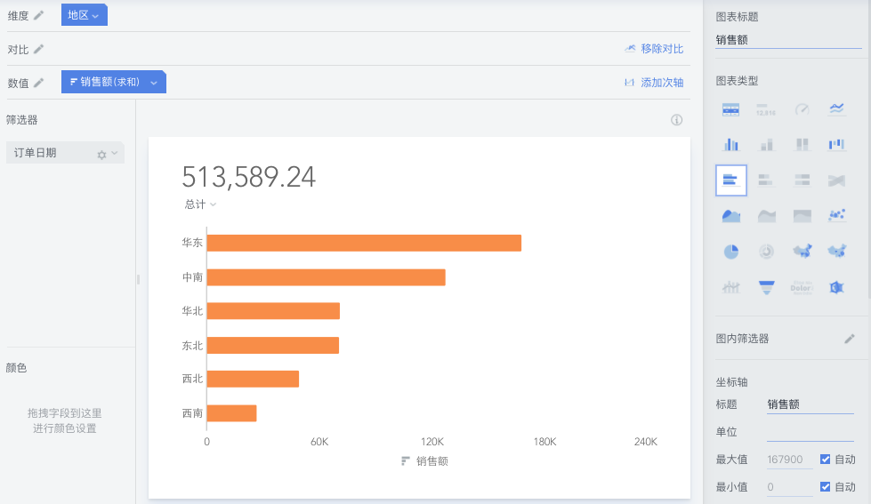Edit the 图内筛选器 with pencil icon
The width and height of the screenshot is (871, 504).
[850, 339]
